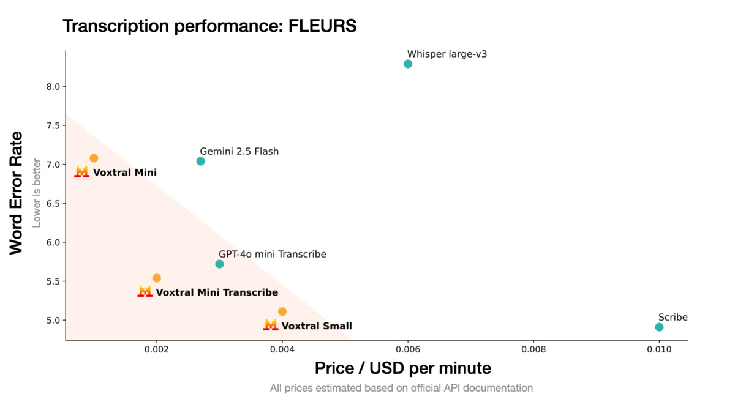Click the Voxtral Mini Transcribe logo icon
Viewport: 735px width, 413px height.
tap(145, 292)
